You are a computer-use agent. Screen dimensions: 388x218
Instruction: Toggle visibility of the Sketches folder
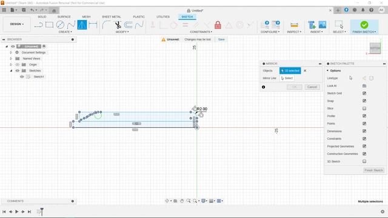click(18, 71)
